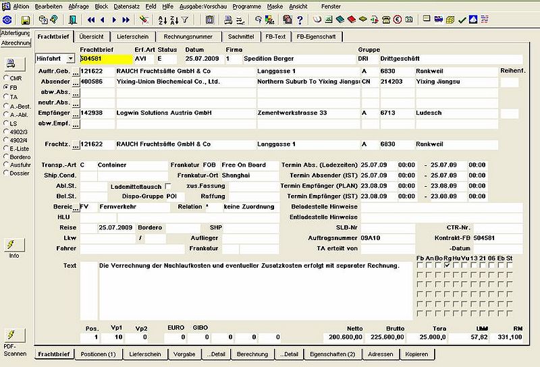Click the Auftragsnummer field 09A10
Image resolution: width=540 pixels, height=367 pixels.
coord(387,238)
